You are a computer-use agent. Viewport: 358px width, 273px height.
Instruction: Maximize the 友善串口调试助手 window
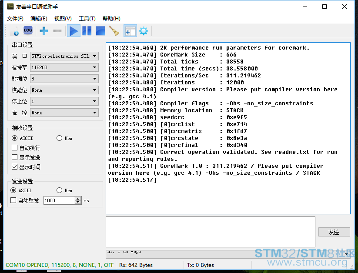point(325,7)
